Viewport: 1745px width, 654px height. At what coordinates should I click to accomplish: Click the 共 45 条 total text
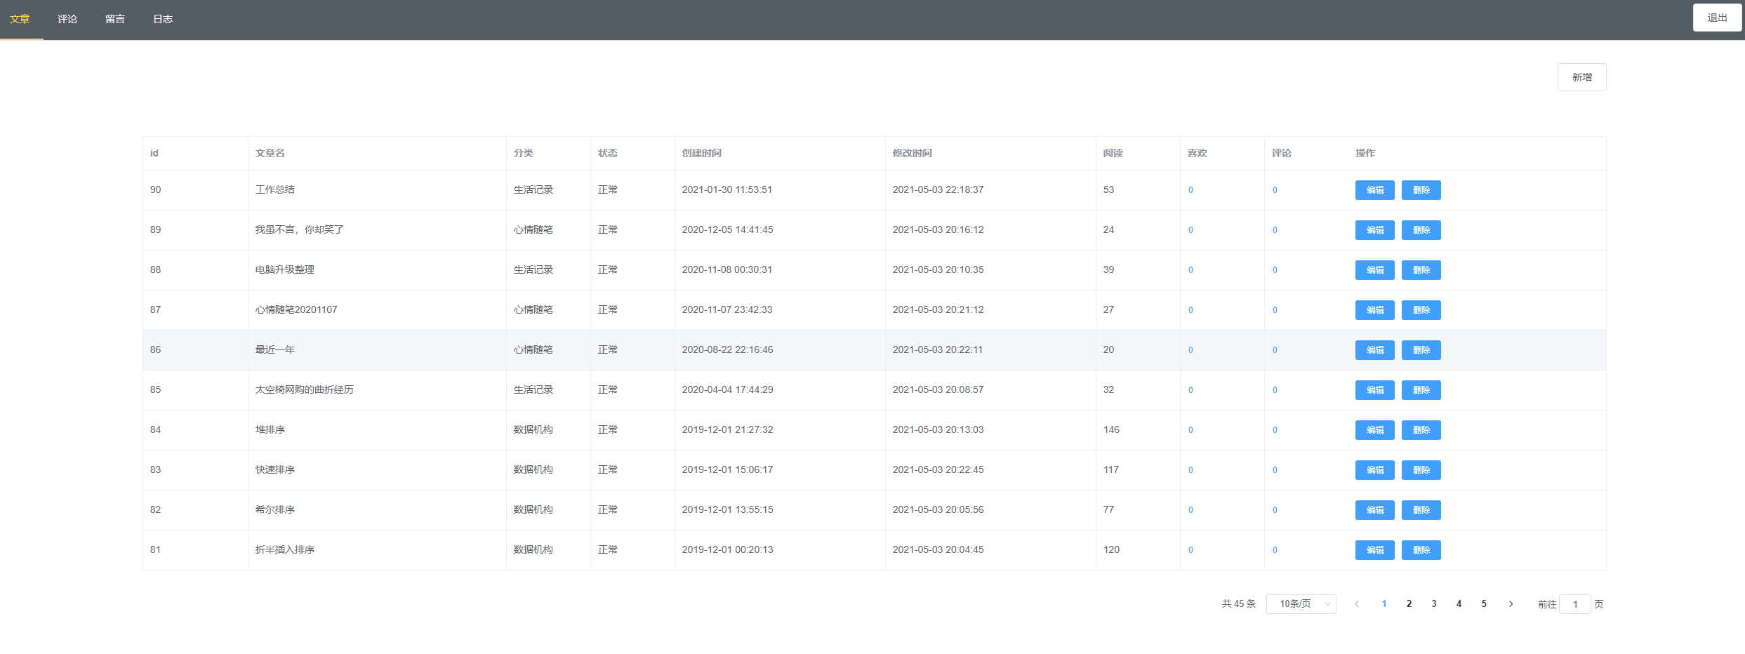[1238, 603]
